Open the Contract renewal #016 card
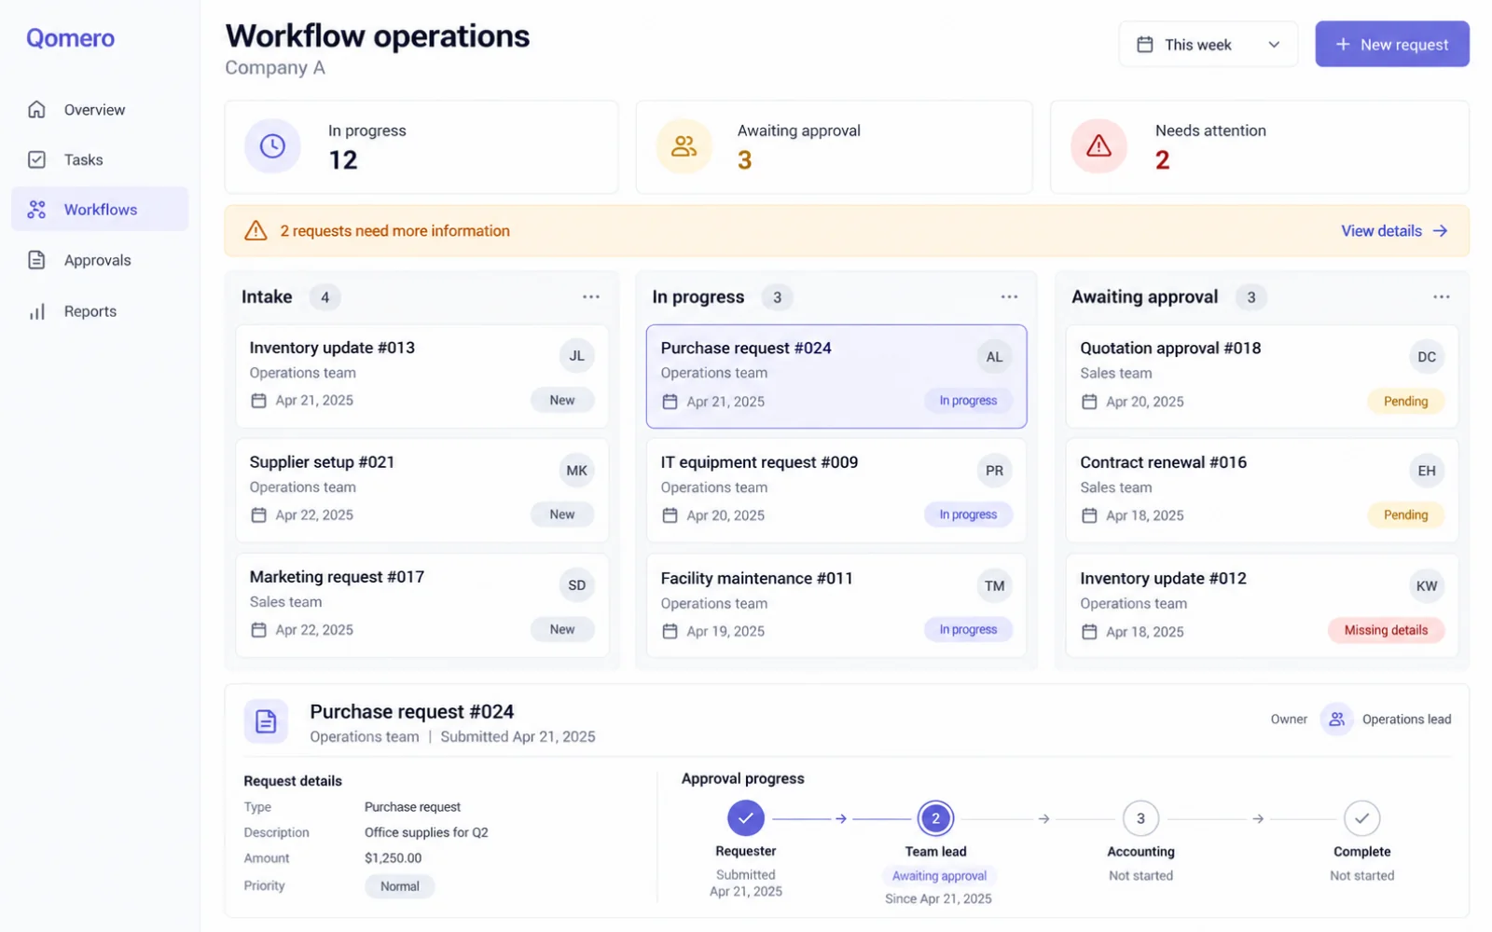The height and width of the screenshot is (932, 1492). pyautogui.click(x=1262, y=490)
